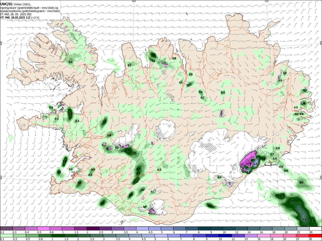Click the 6.5 precipitation value on the southeast coast

coord(256,164)
